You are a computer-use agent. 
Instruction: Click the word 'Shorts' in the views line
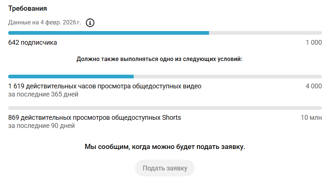point(172,118)
